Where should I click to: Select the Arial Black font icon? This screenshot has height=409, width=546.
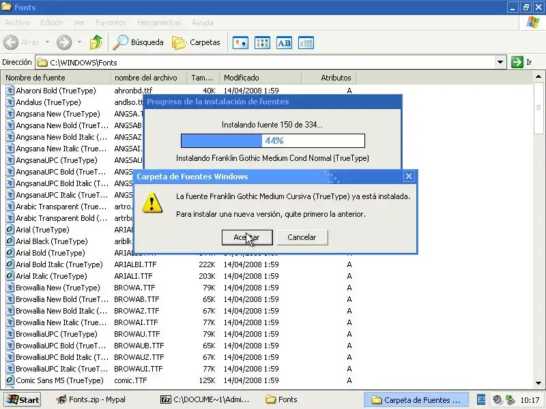pyautogui.click(x=10, y=241)
